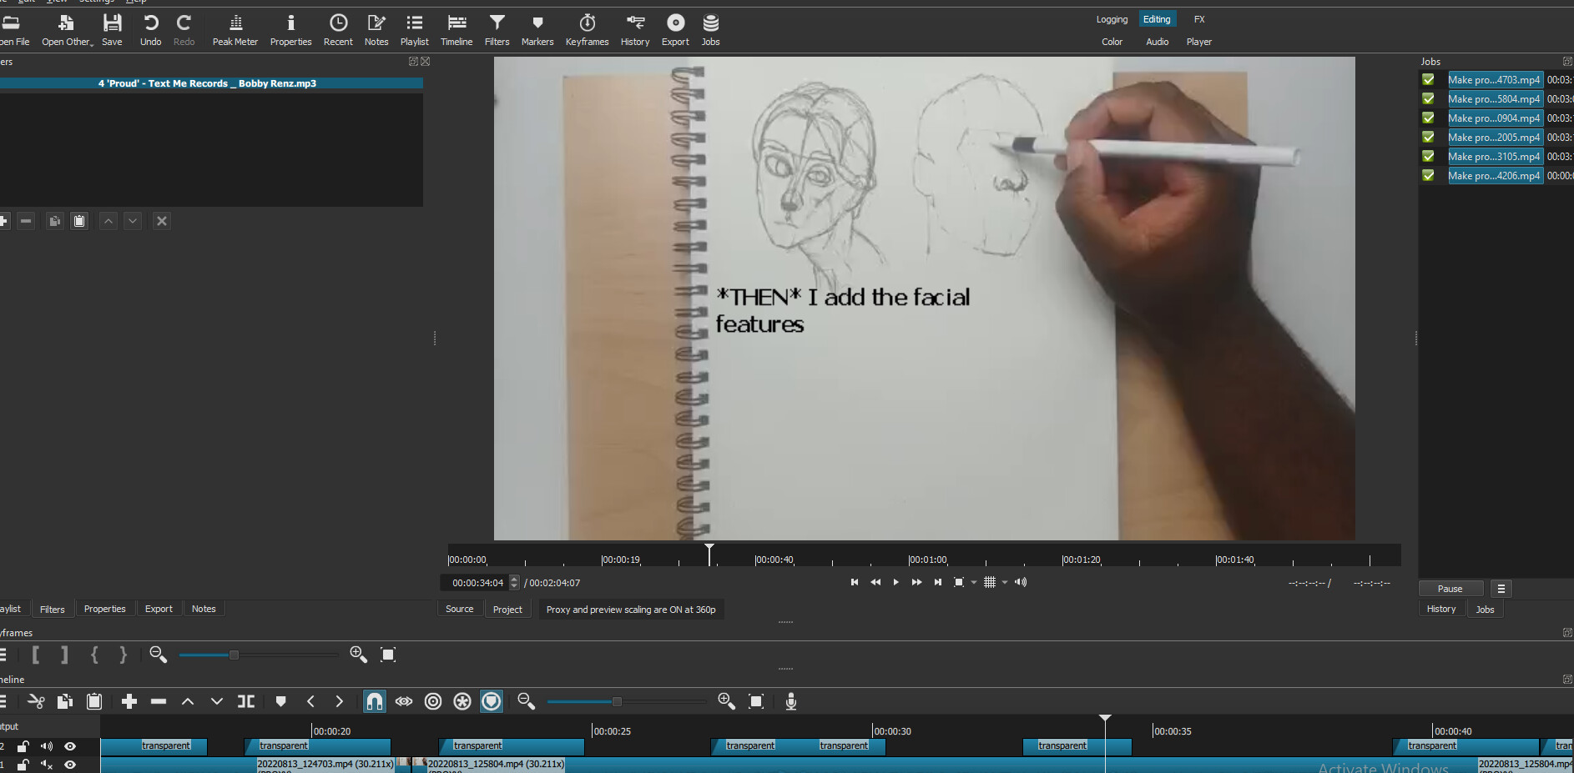Undo the last edit

point(151,30)
